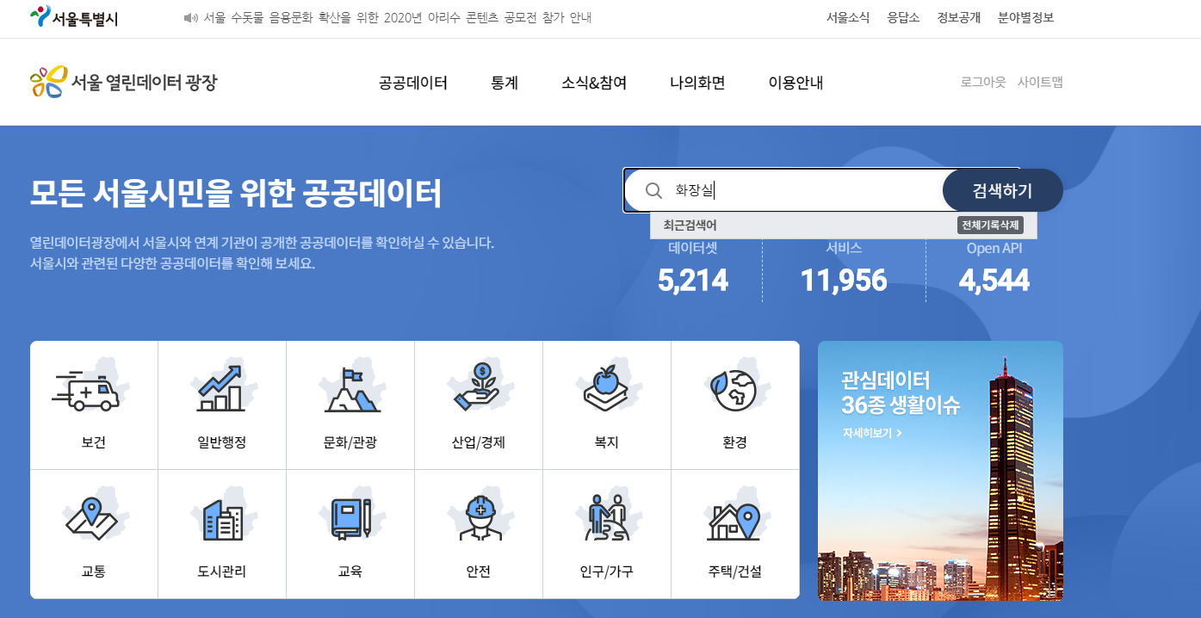Open the 소식&참여 menu
Viewport: 1201px width, 618px height.
click(x=594, y=83)
